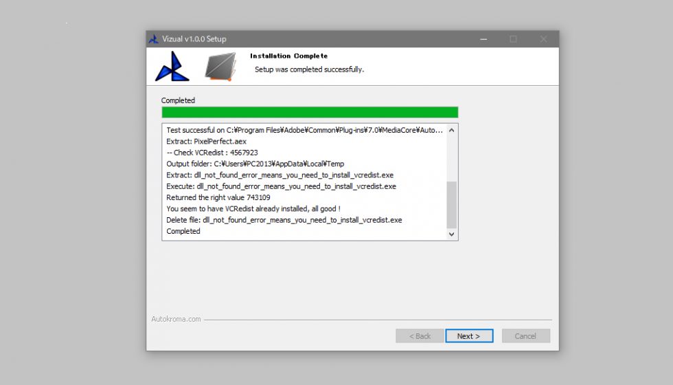The width and height of the screenshot is (673, 385).
Task: Click the greyed-out Cancel button
Action: pos(526,336)
